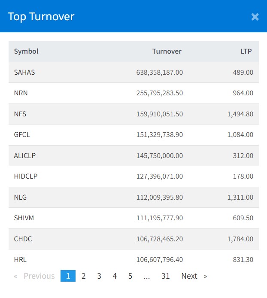Click the NFS symbol
The height and width of the screenshot is (298, 267).
(x=20, y=114)
